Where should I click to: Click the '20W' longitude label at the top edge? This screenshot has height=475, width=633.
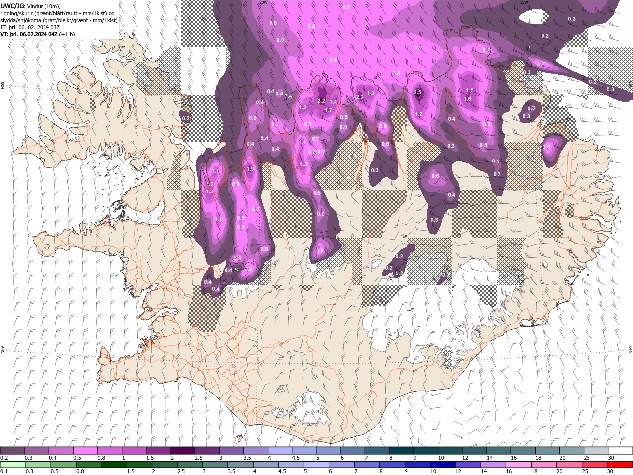[x=263, y=2]
